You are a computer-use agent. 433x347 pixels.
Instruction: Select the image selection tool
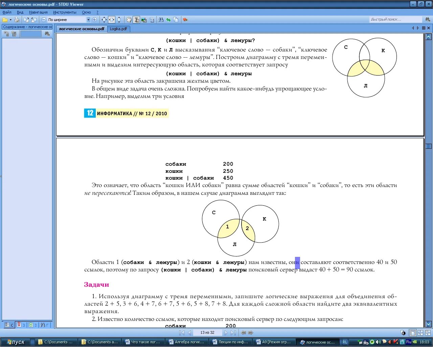[x=144, y=20]
